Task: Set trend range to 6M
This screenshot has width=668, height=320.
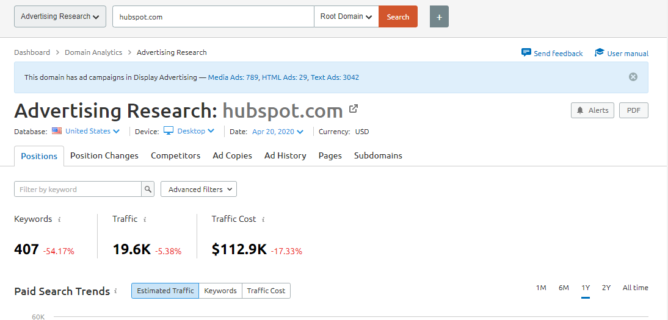Action: click(x=564, y=288)
